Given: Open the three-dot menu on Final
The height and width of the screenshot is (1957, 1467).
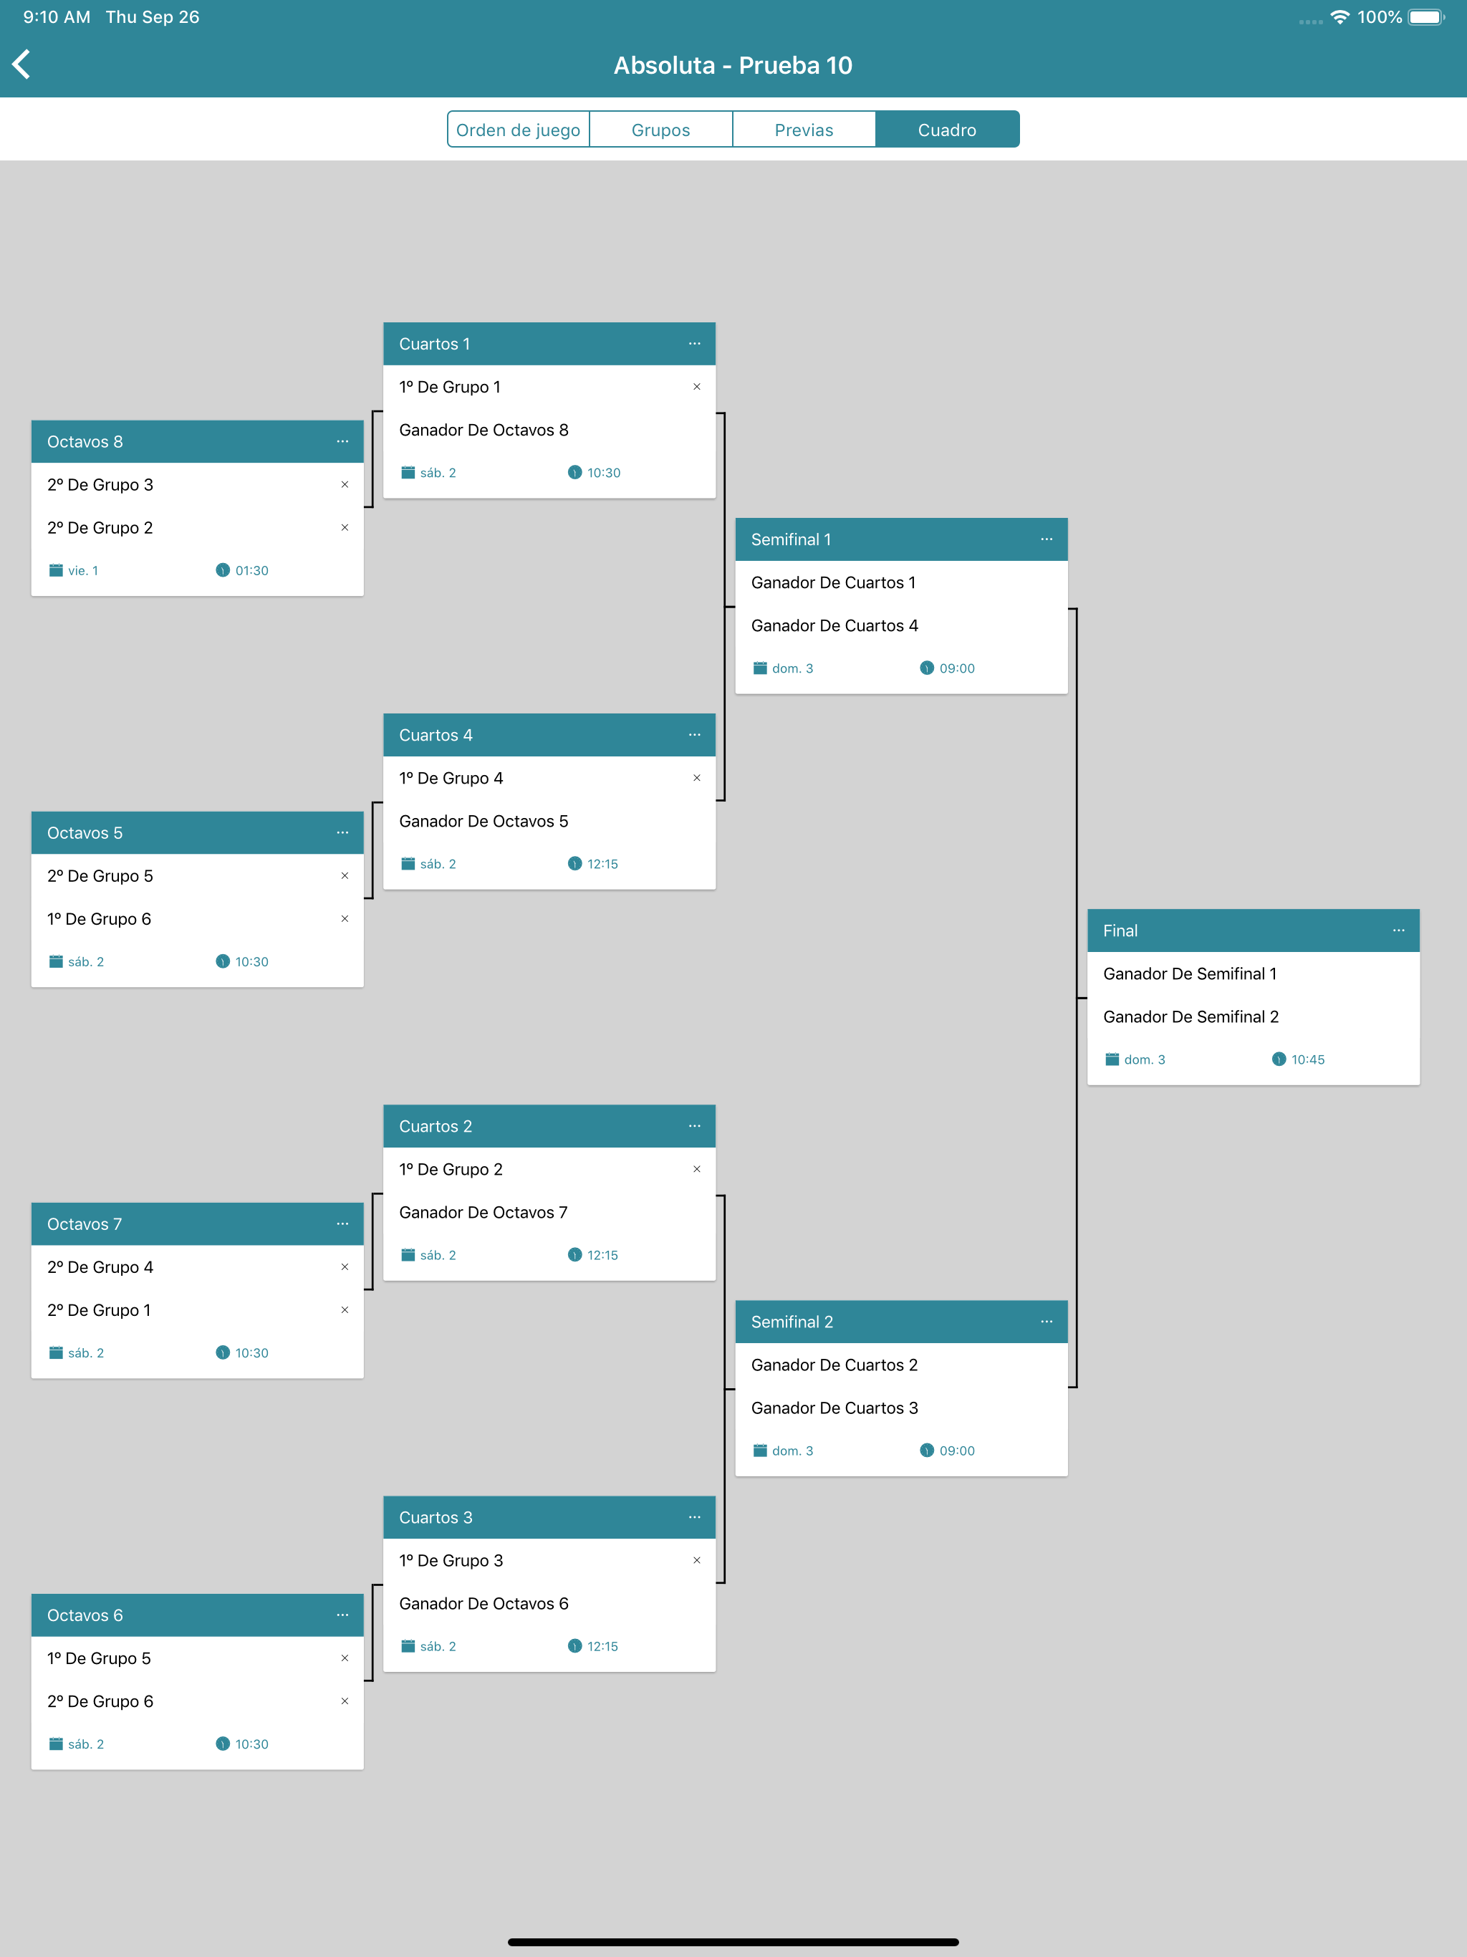Looking at the screenshot, I should (x=1399, y=931).
